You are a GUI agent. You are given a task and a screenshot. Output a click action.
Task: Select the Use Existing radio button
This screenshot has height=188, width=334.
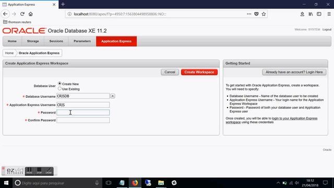[59, 89]
